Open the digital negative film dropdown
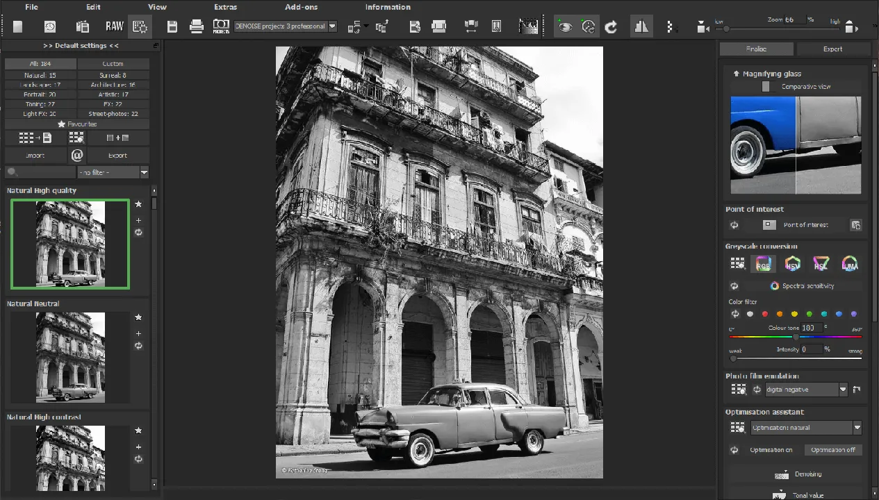Viewport: 879px width, 500px height. 806,390
